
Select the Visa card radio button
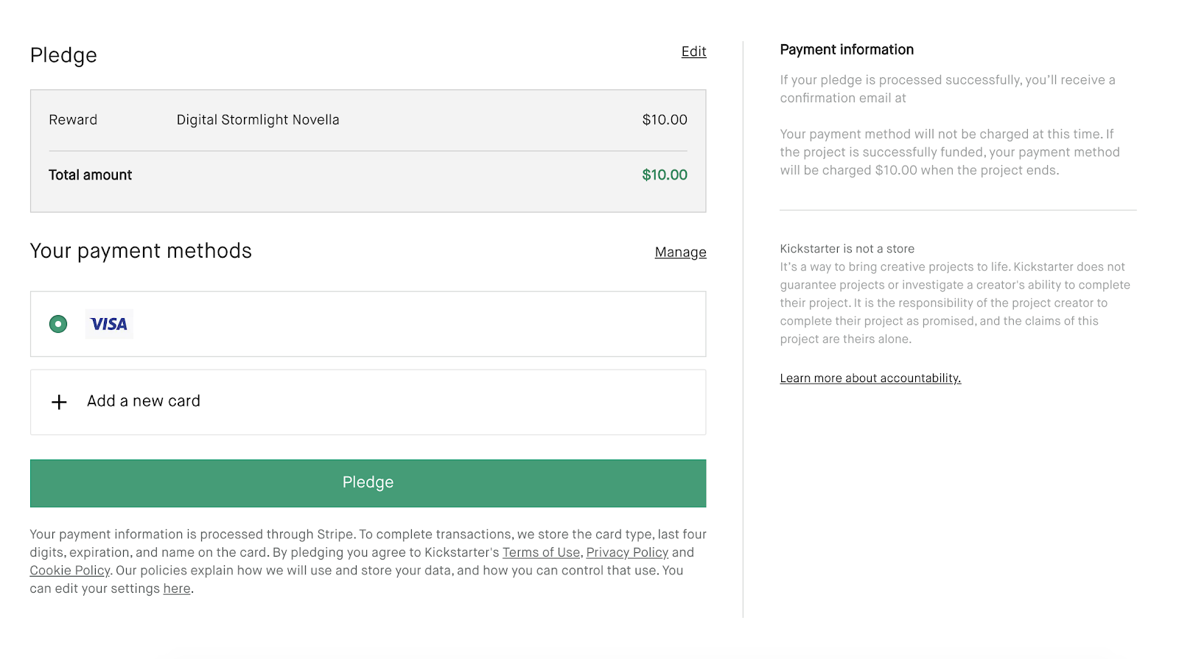click(58, 324)
